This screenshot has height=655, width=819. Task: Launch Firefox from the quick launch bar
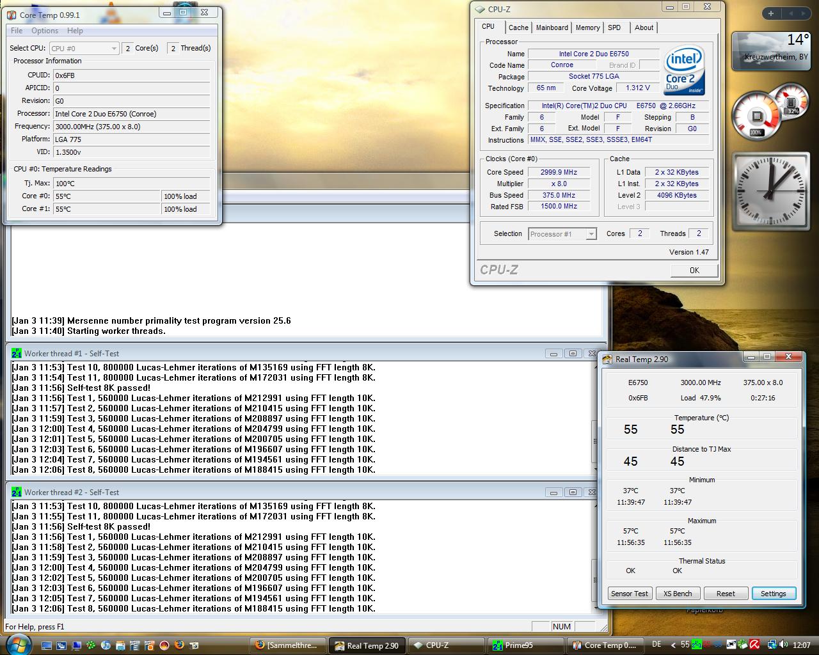[179, 645]
